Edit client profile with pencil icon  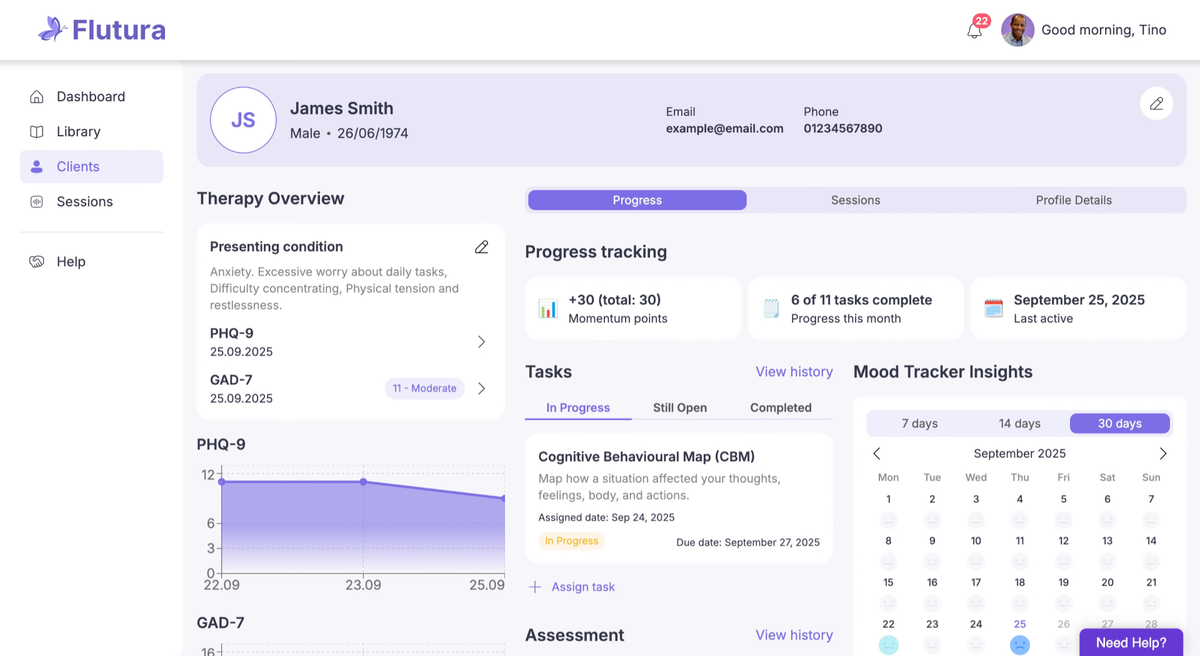(x=1156, y=104)
